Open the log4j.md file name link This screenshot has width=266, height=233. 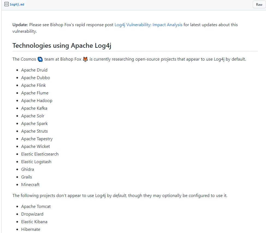[x=17, y=4]
